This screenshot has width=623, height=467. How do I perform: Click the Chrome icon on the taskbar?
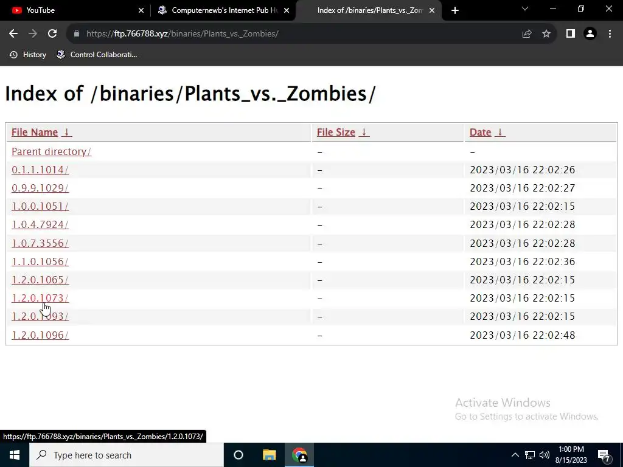[x=299, y=455]
